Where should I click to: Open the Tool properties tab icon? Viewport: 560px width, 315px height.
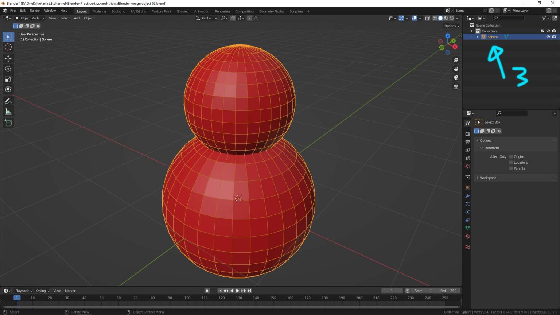(467, 124)
